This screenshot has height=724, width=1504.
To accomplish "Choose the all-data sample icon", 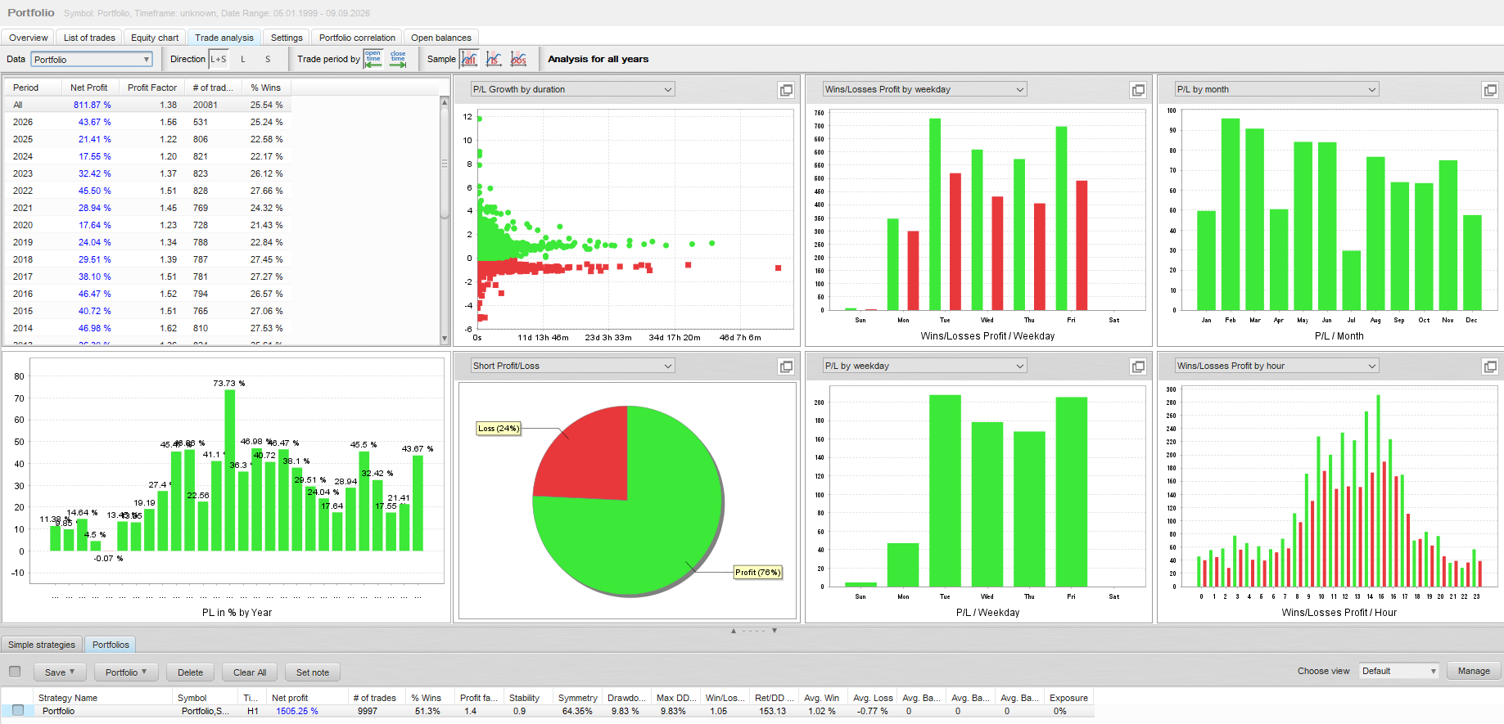I will pyautogui.click(x=469, y=59).
